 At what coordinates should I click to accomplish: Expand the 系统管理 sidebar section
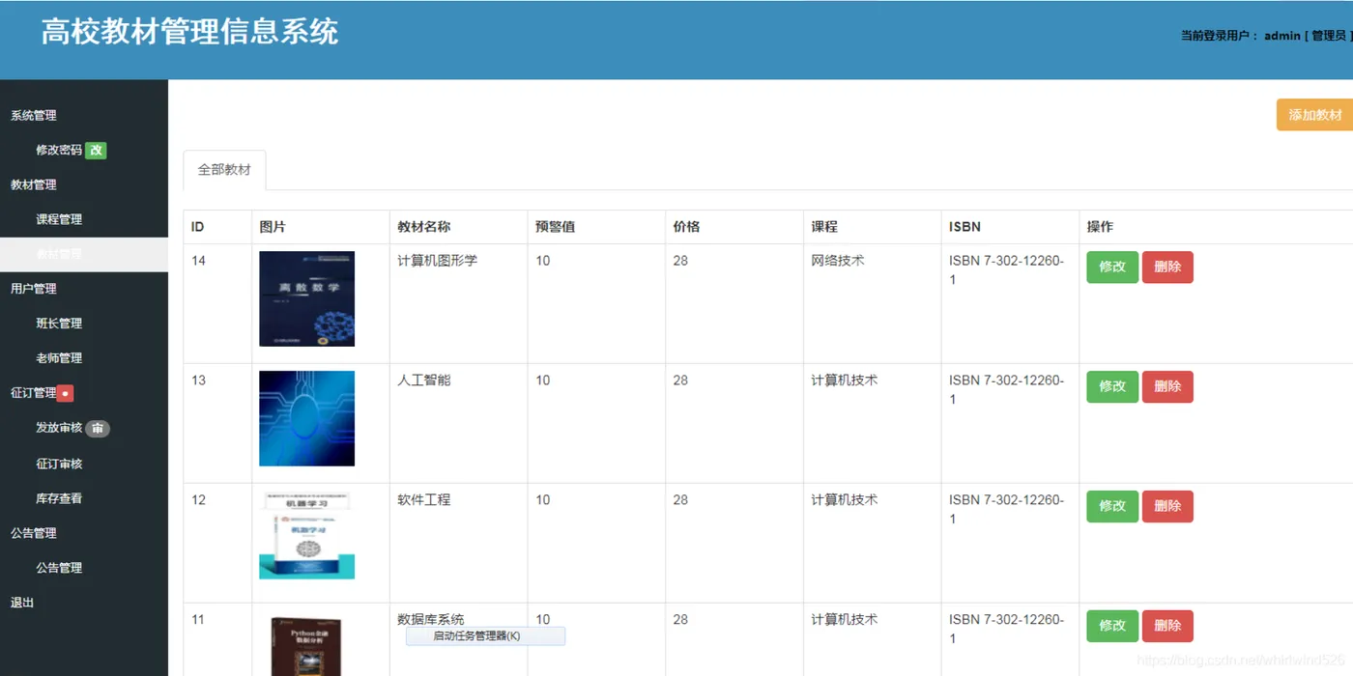point(34,115)
